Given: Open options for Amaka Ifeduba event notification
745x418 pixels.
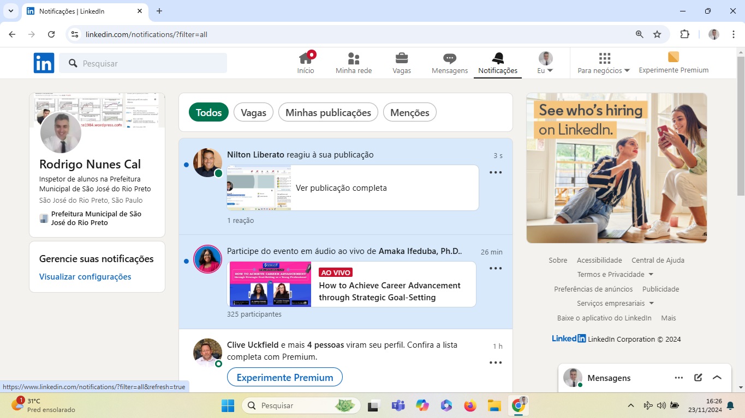Looking at the screenshot, I should pyautogui.click(x=496, y=268).
